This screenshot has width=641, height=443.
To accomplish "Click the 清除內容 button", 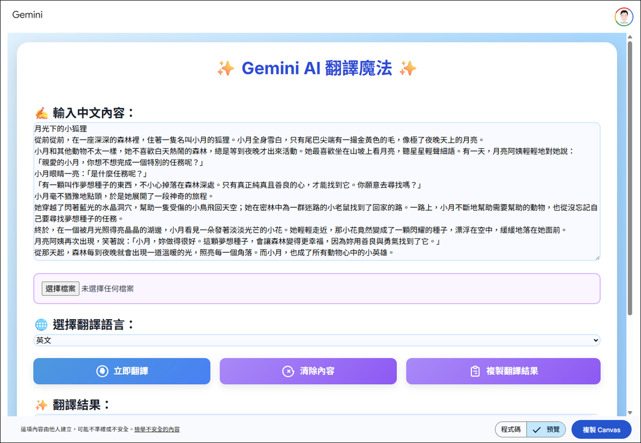I will 308,371.
